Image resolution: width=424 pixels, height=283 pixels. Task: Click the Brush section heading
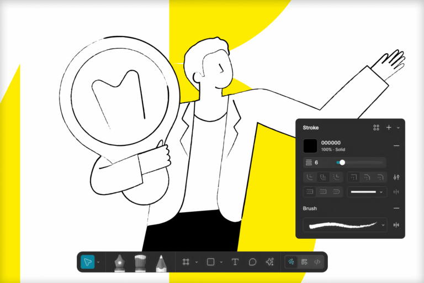click(x=310, y=208)
